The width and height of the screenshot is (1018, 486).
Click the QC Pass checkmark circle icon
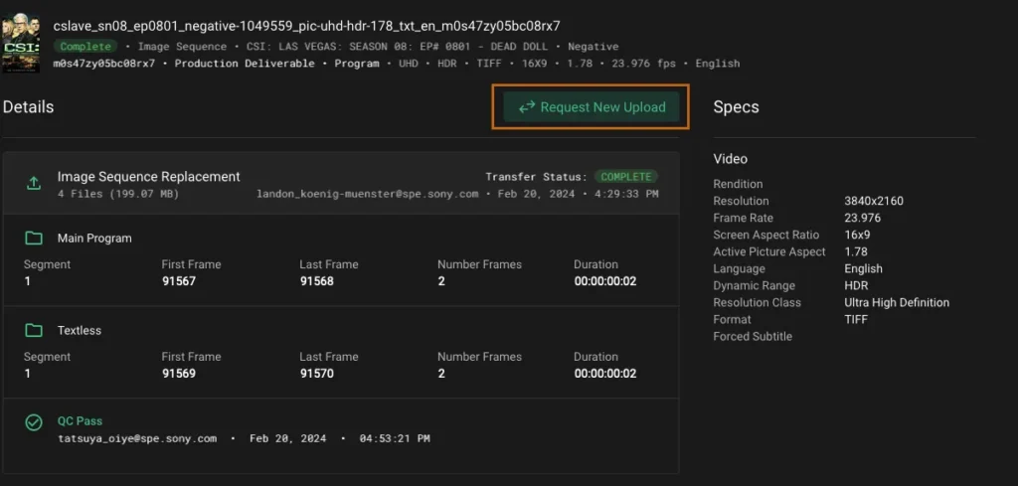(x=34, y=422)
